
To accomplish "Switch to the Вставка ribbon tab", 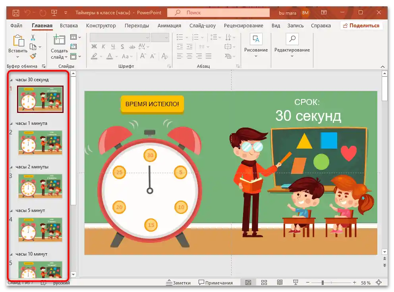I will pyautogui.click(x=68, y=25).
